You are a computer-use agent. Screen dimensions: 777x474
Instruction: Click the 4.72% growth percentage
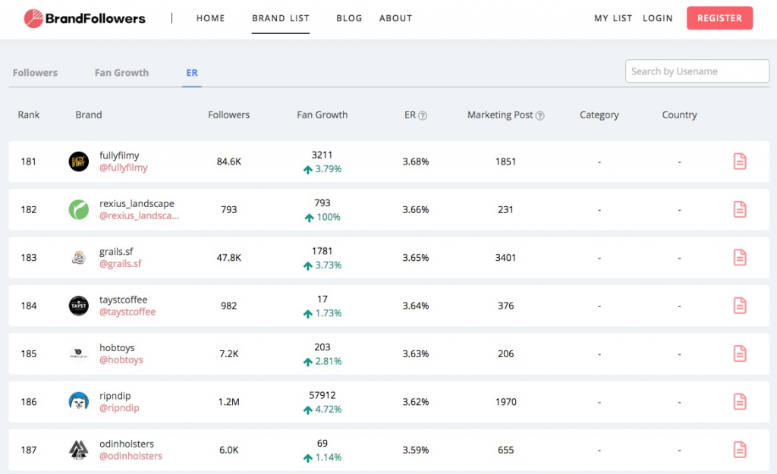(x=329, y=409)
